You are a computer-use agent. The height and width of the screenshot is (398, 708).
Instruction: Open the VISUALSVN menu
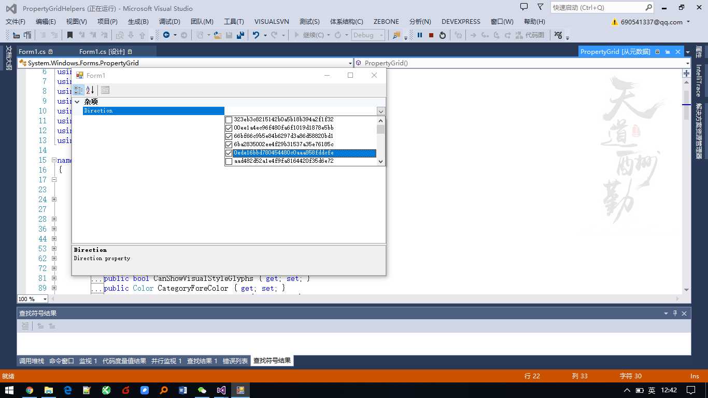[272, 22]
